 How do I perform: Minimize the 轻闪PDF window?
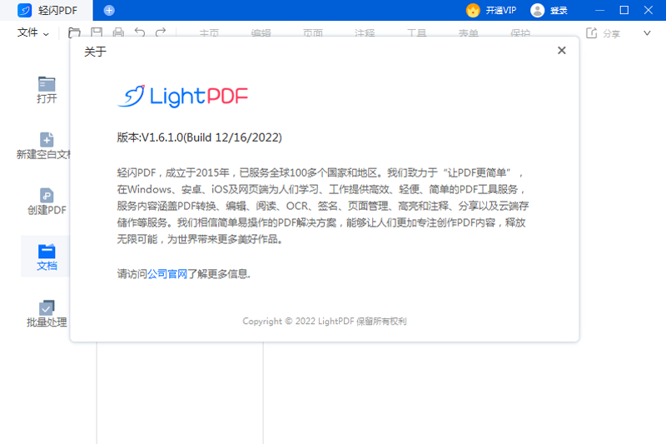(x=599, y=10)
